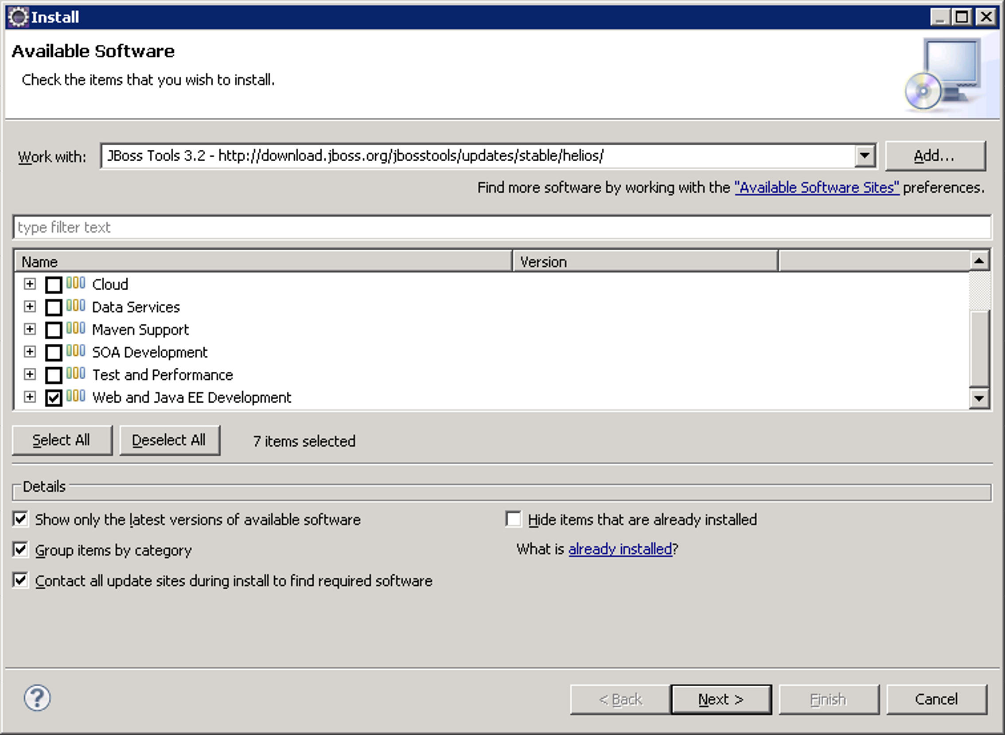Image resolution: width=1005 pixels, height=735 pixels.
Task: Click the Cloud category icon
Action: [76, 283]
